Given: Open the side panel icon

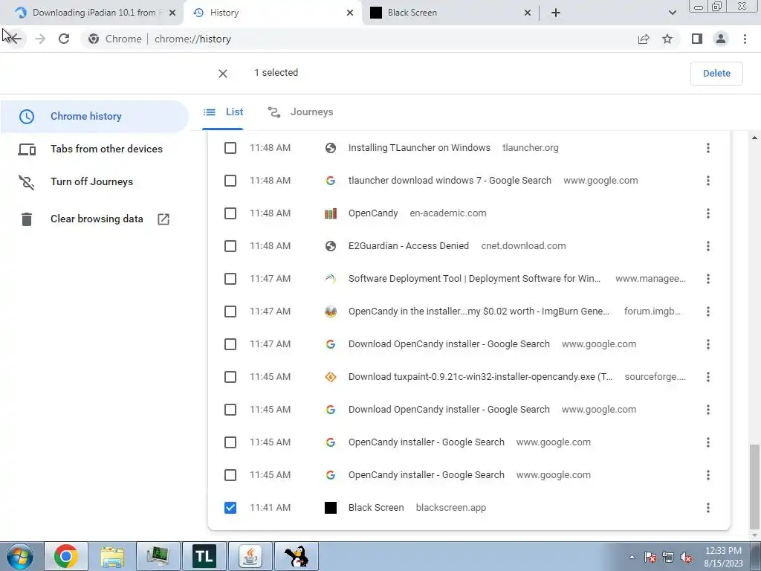Looking at the screenshot, I should [697, 39].
